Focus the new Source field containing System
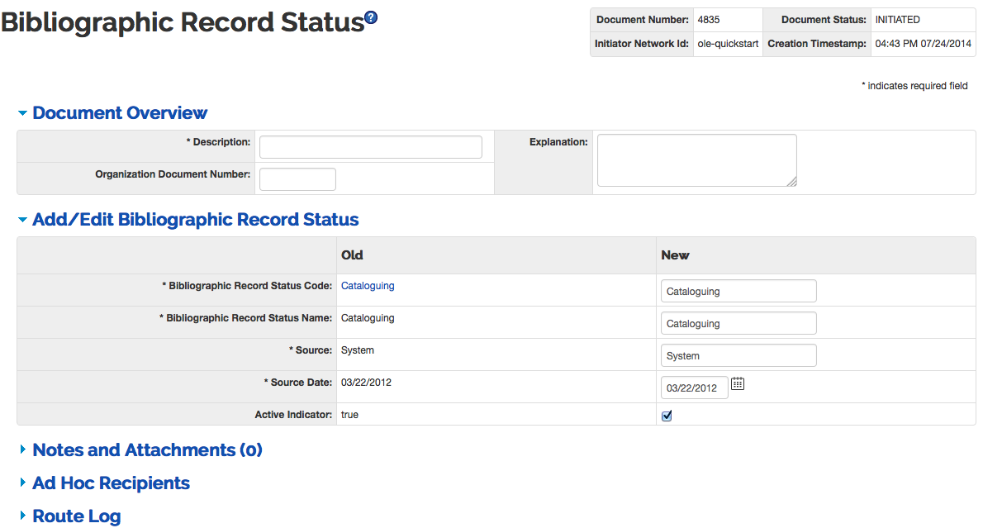This screenshot has height=528, width=983. [738, 355]
